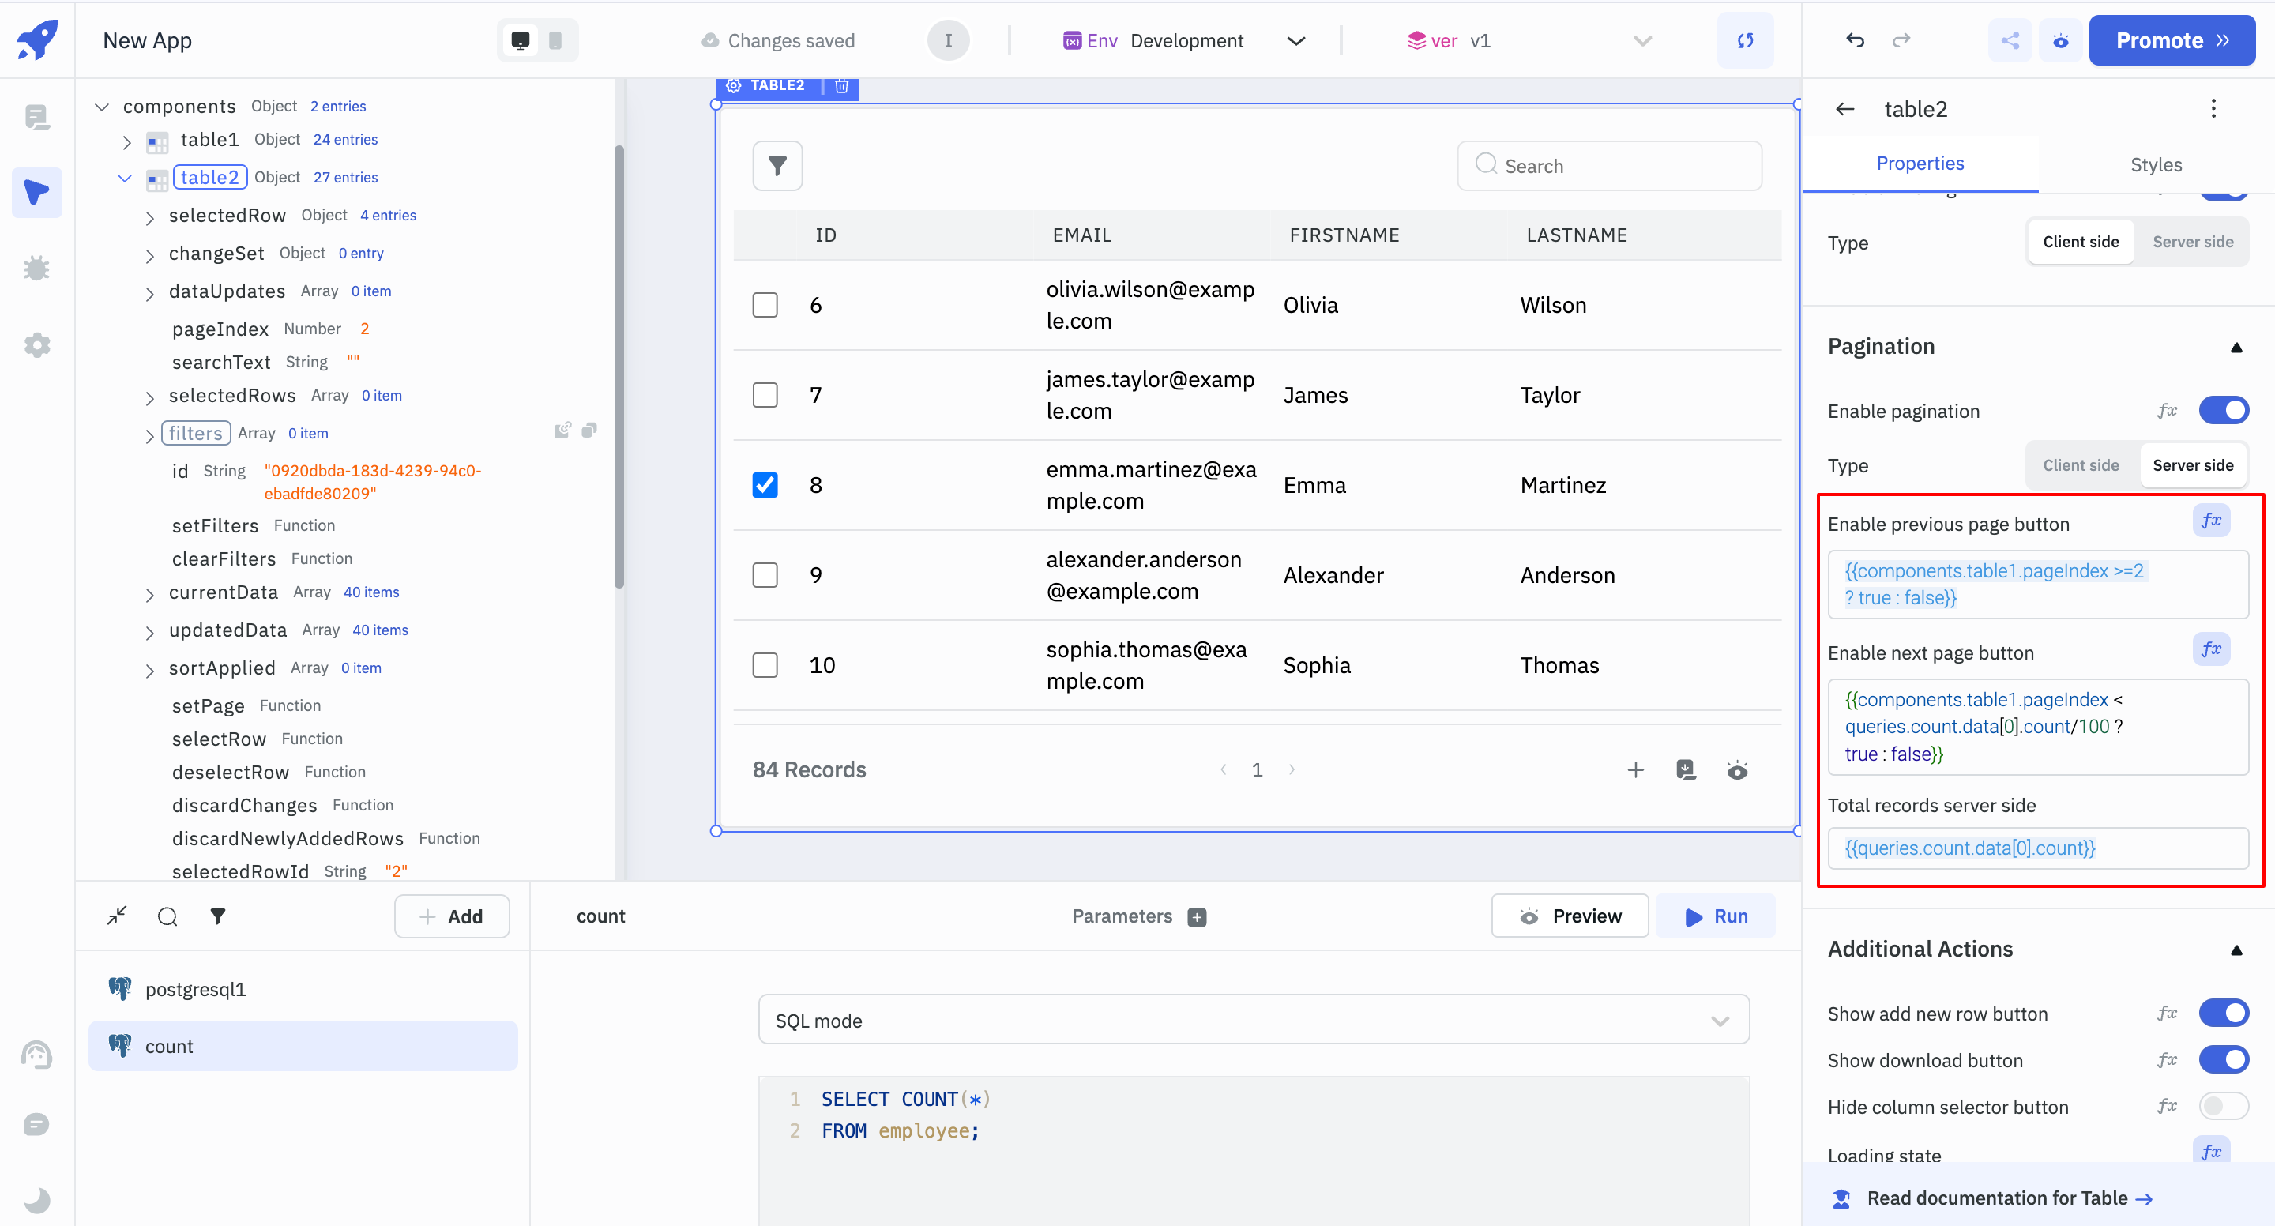This screenshot has height=1226, width=2275.
Task: Click the Search input field in table
Action: coord(1608,164)
